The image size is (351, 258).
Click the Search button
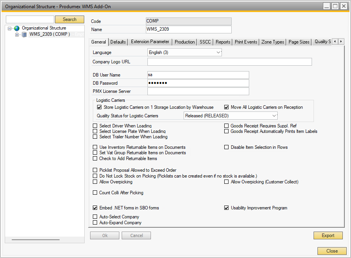coord(69,19)
